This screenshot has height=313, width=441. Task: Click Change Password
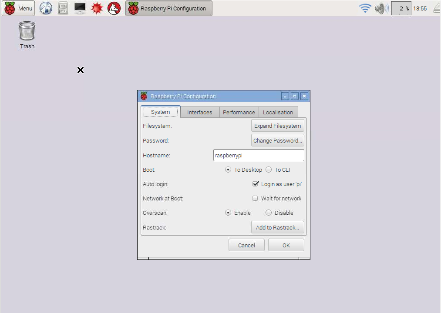click(x=277, y=140)
